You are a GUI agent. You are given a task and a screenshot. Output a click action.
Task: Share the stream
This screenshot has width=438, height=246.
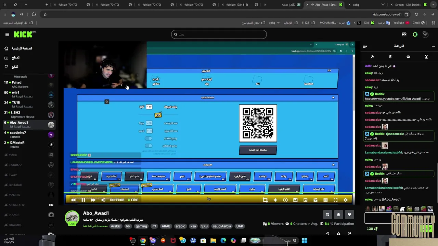point(327,233)
